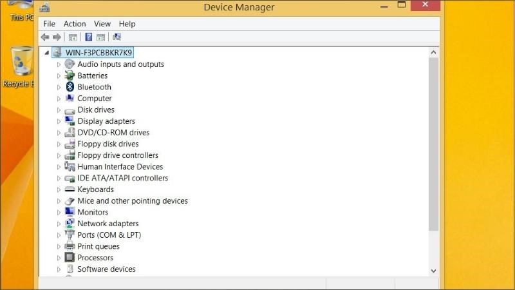Click the Print queues printer icon
The height and width of the screenshot is (290, 515).
70,246
